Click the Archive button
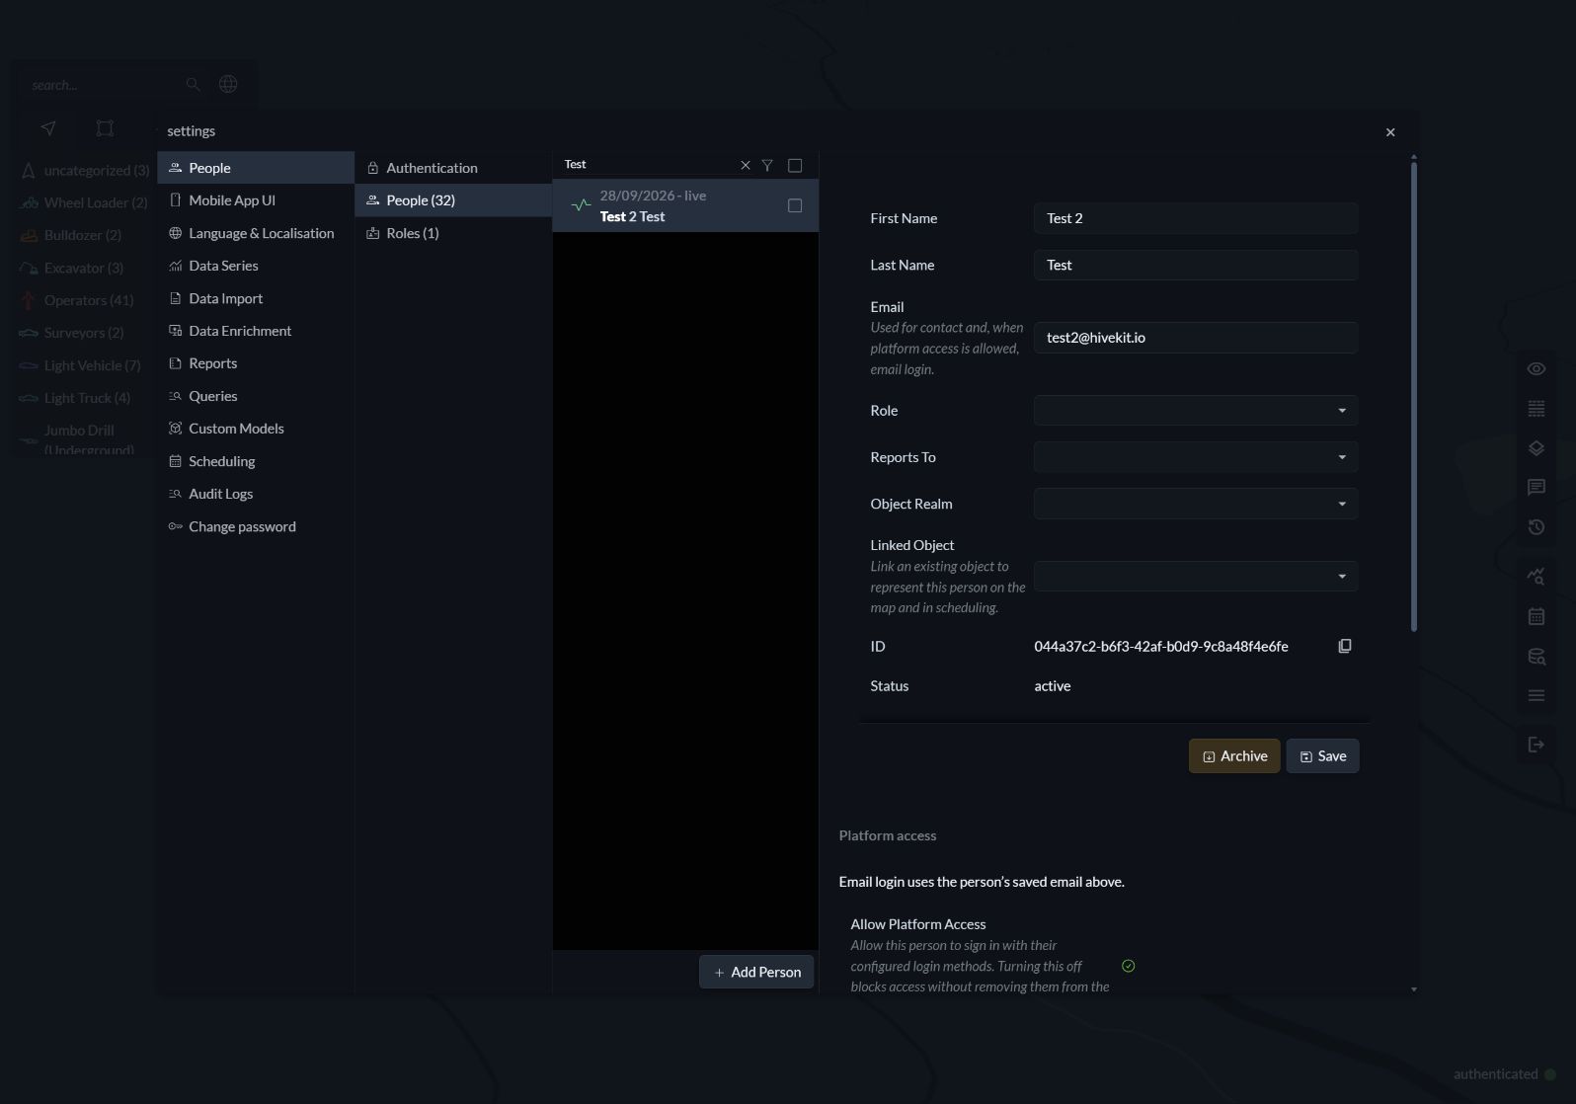 (x=1234, y=756)
